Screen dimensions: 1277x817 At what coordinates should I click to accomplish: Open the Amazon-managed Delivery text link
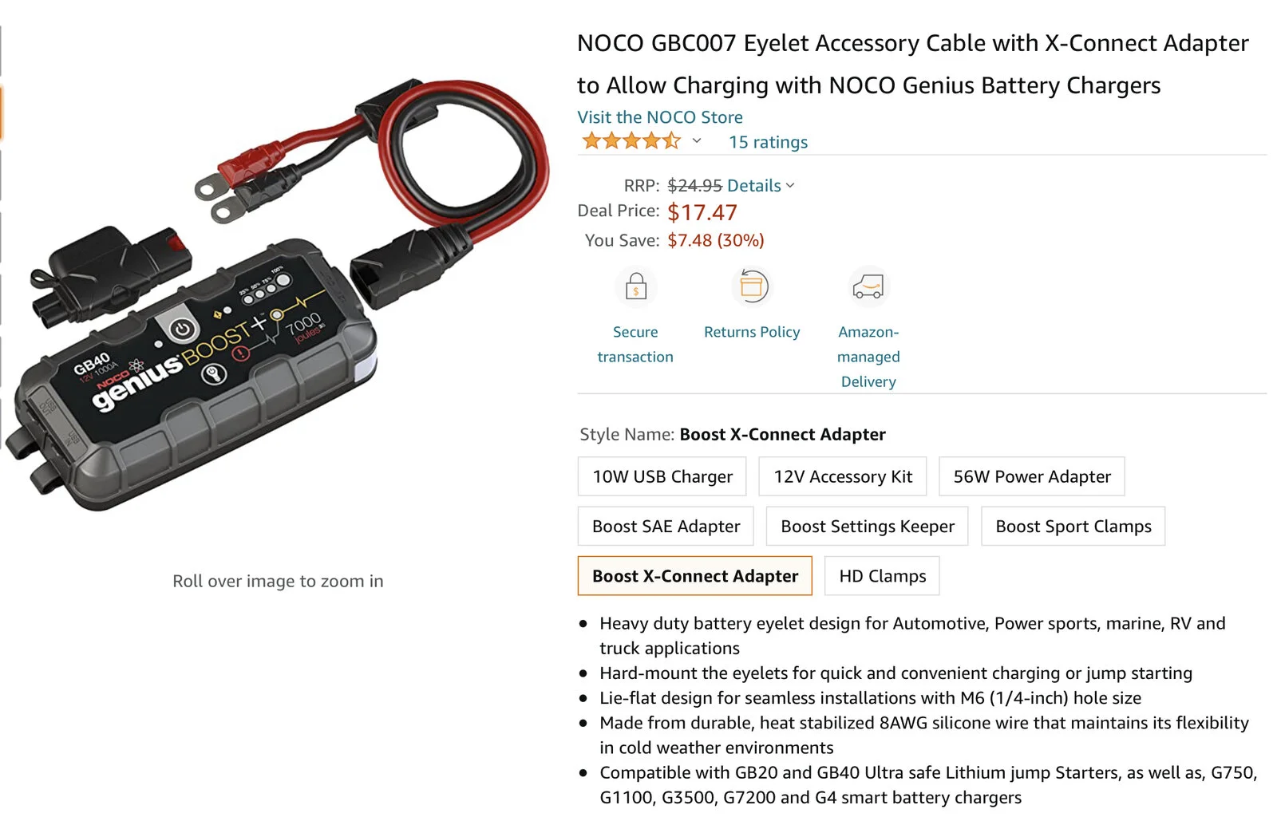pyautogui.click(x=868, y=357)
